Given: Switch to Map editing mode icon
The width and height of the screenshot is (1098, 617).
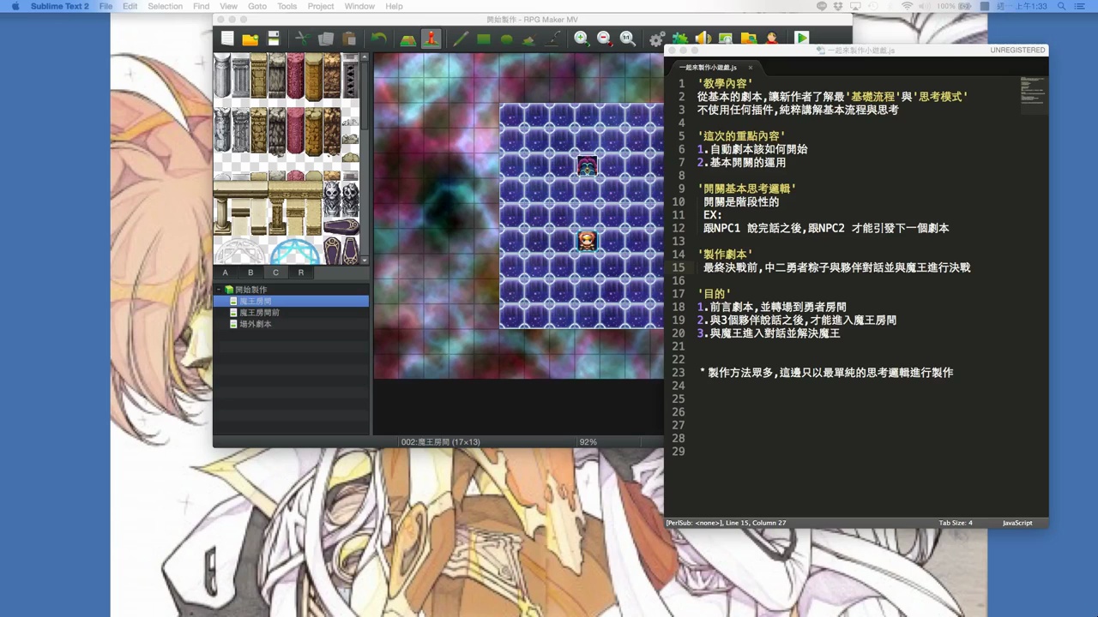Looking at the screenshot, I should coord(407,39).
